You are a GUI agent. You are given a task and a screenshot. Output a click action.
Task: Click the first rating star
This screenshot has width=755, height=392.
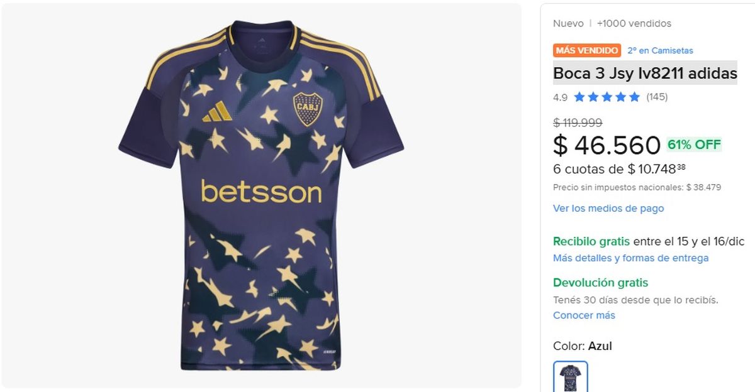click(x=579, y=97)
